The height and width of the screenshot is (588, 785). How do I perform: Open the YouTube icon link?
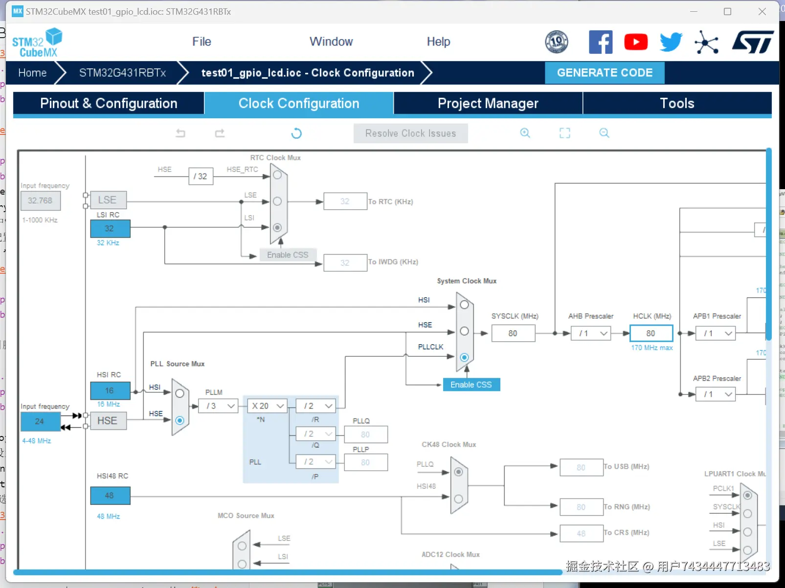(x=636, y=42)
